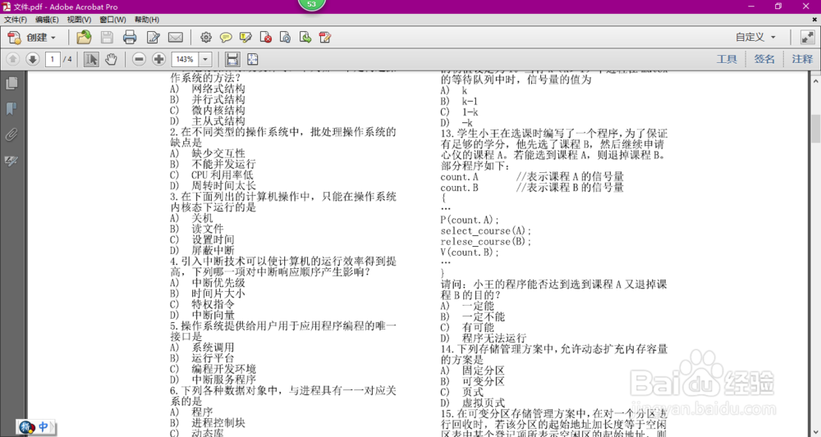Click the page attachment link icon

[x=286, y=38]
